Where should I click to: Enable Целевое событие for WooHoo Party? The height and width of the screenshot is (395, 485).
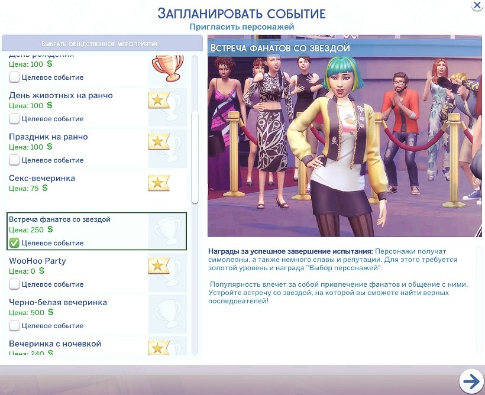14,284
